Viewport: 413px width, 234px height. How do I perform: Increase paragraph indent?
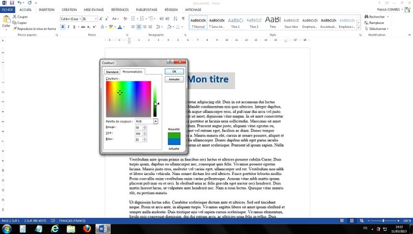coord(168,19)
